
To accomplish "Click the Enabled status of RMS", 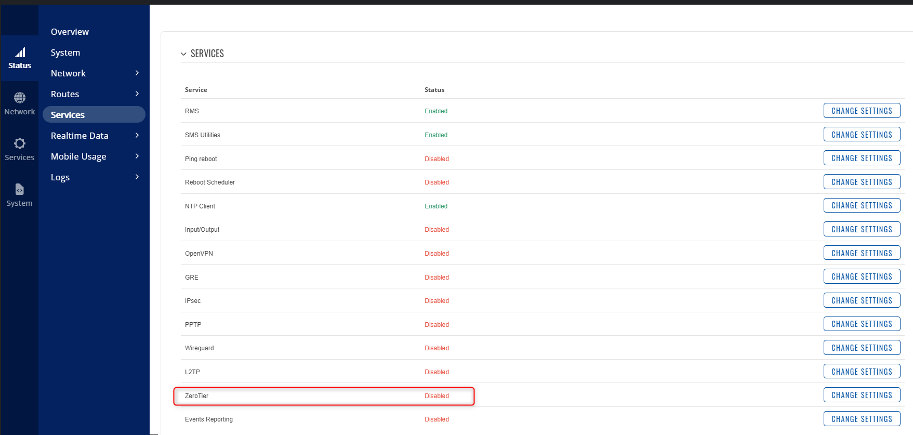I will 436,111.
